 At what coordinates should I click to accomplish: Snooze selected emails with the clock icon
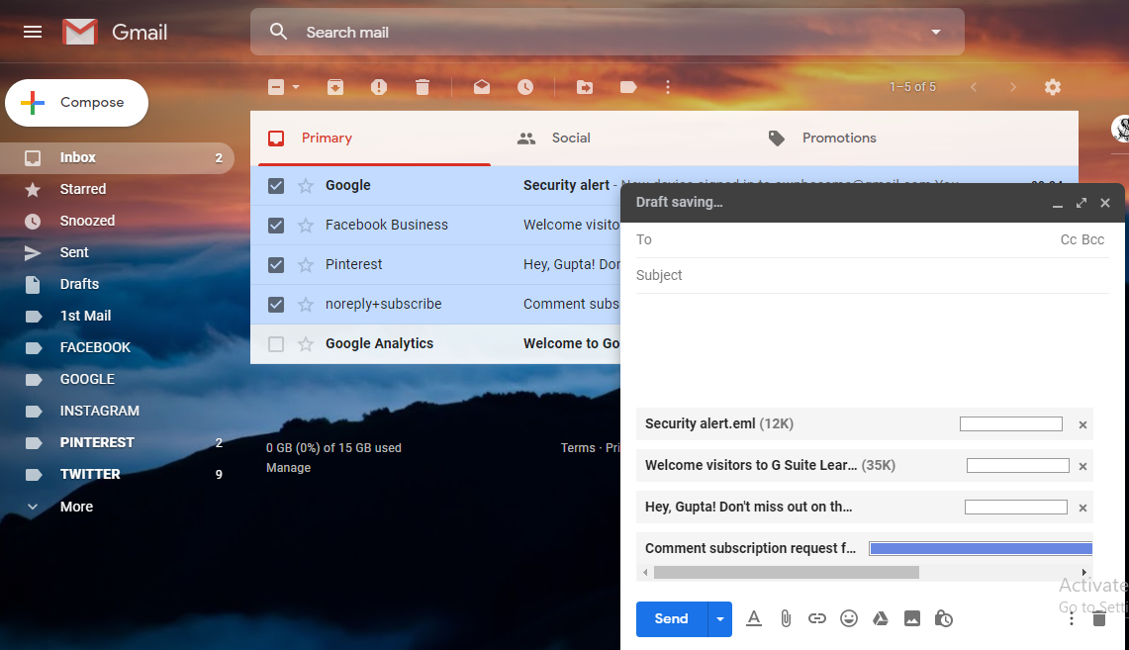tap(525, 87)
